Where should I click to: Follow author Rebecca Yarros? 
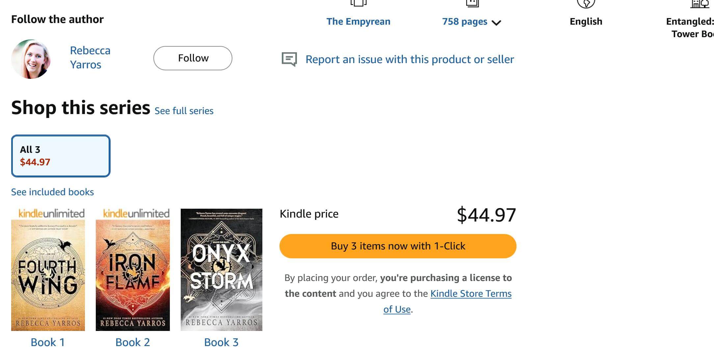click(x=193, y=58)
